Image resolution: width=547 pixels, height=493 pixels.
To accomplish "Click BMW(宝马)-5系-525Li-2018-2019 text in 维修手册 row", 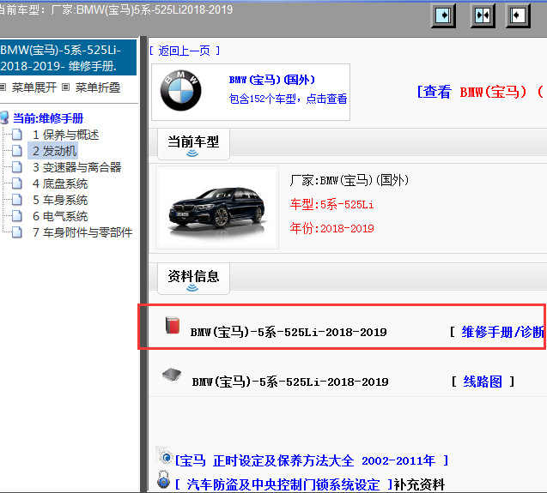I will 289,332.
